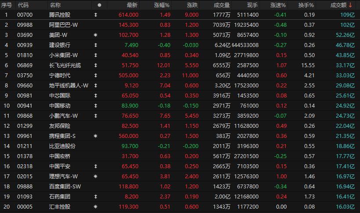Sort the list by 涨幅% column

point(162,5)
